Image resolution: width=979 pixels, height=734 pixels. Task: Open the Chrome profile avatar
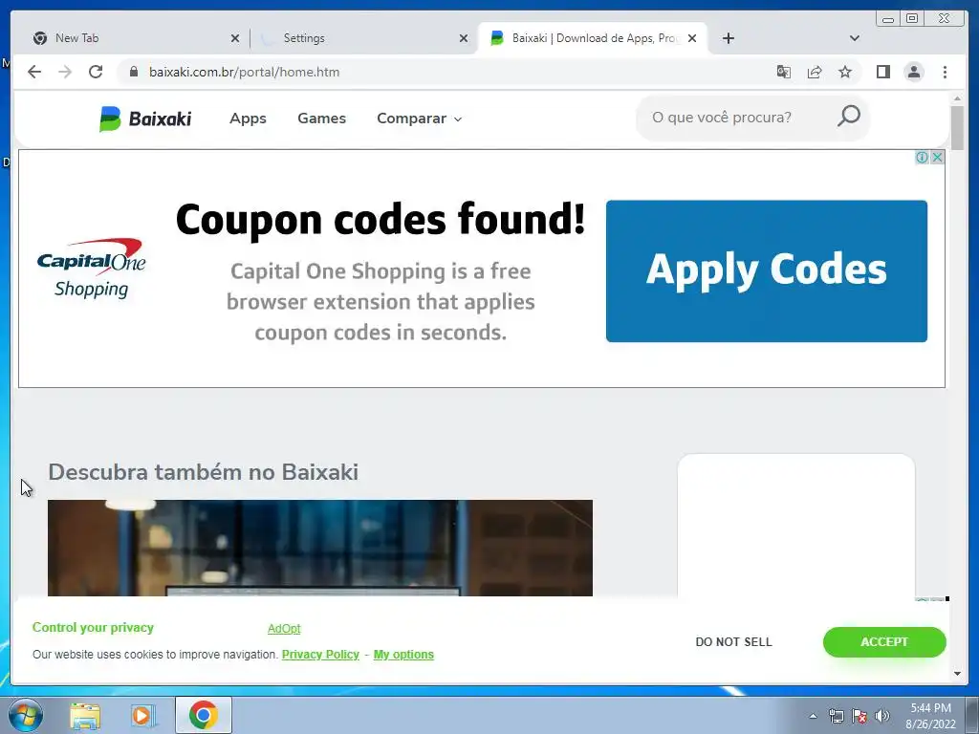click(913, 72)
